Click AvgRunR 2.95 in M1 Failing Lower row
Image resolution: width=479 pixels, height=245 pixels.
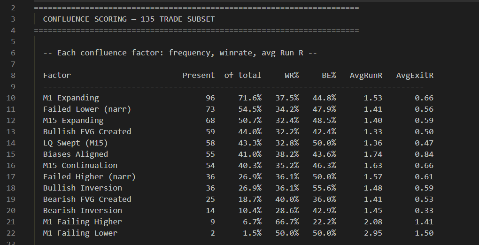[x=373, y=233]
